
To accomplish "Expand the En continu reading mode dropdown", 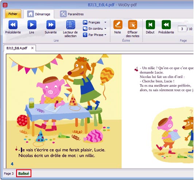I will point(105,28).
